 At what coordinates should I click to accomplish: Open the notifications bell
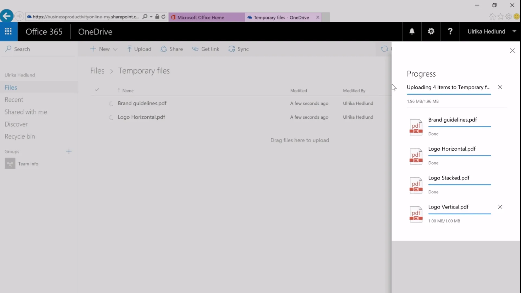pos(412,31)
